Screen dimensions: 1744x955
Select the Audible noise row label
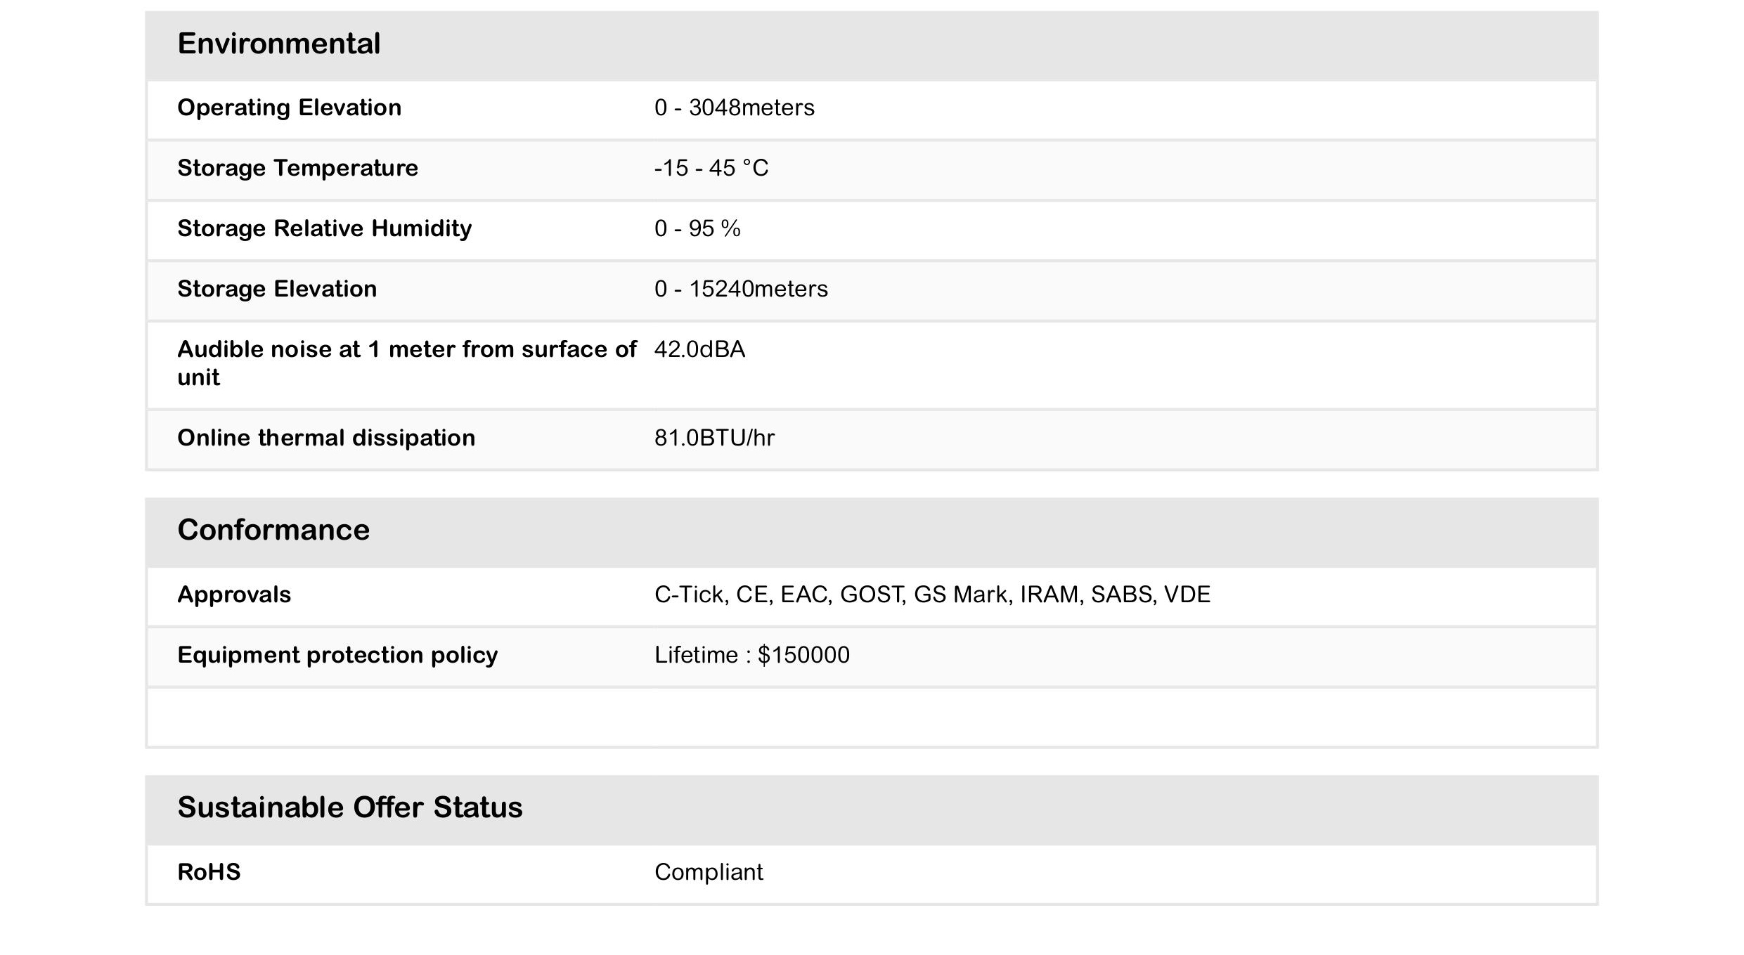coord(406,363)
